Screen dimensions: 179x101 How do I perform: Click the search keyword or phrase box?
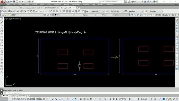coord(112,2)
